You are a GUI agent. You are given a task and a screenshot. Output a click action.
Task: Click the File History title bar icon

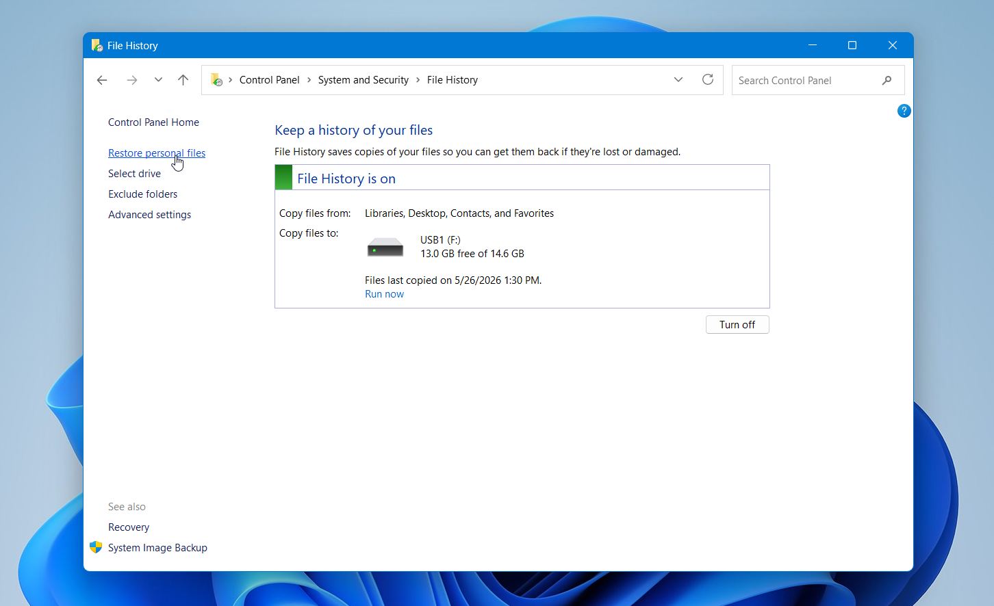pyautogui.click(x=97, y=45)
